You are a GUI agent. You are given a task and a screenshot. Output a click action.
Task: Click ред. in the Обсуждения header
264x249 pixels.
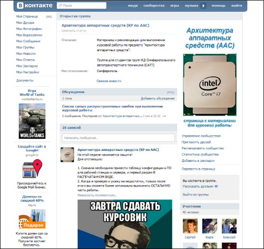pyautogui.click(x=171, y=92)
